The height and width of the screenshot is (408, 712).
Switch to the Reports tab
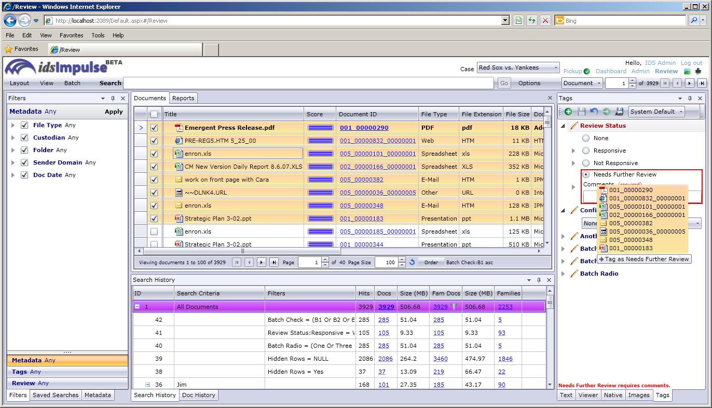point(183,98)
